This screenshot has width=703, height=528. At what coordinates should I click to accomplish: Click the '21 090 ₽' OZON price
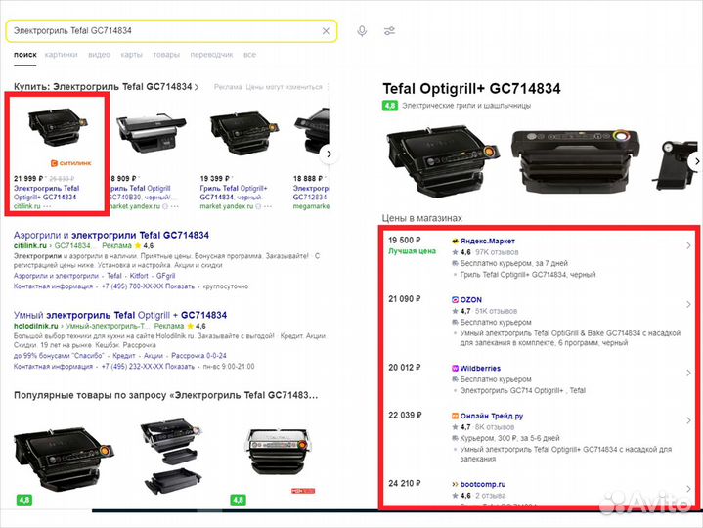point(405,299)
